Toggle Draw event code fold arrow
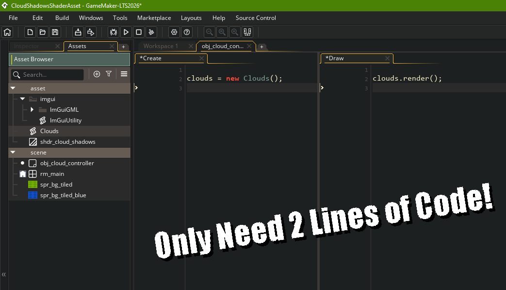 click(322, 87)
